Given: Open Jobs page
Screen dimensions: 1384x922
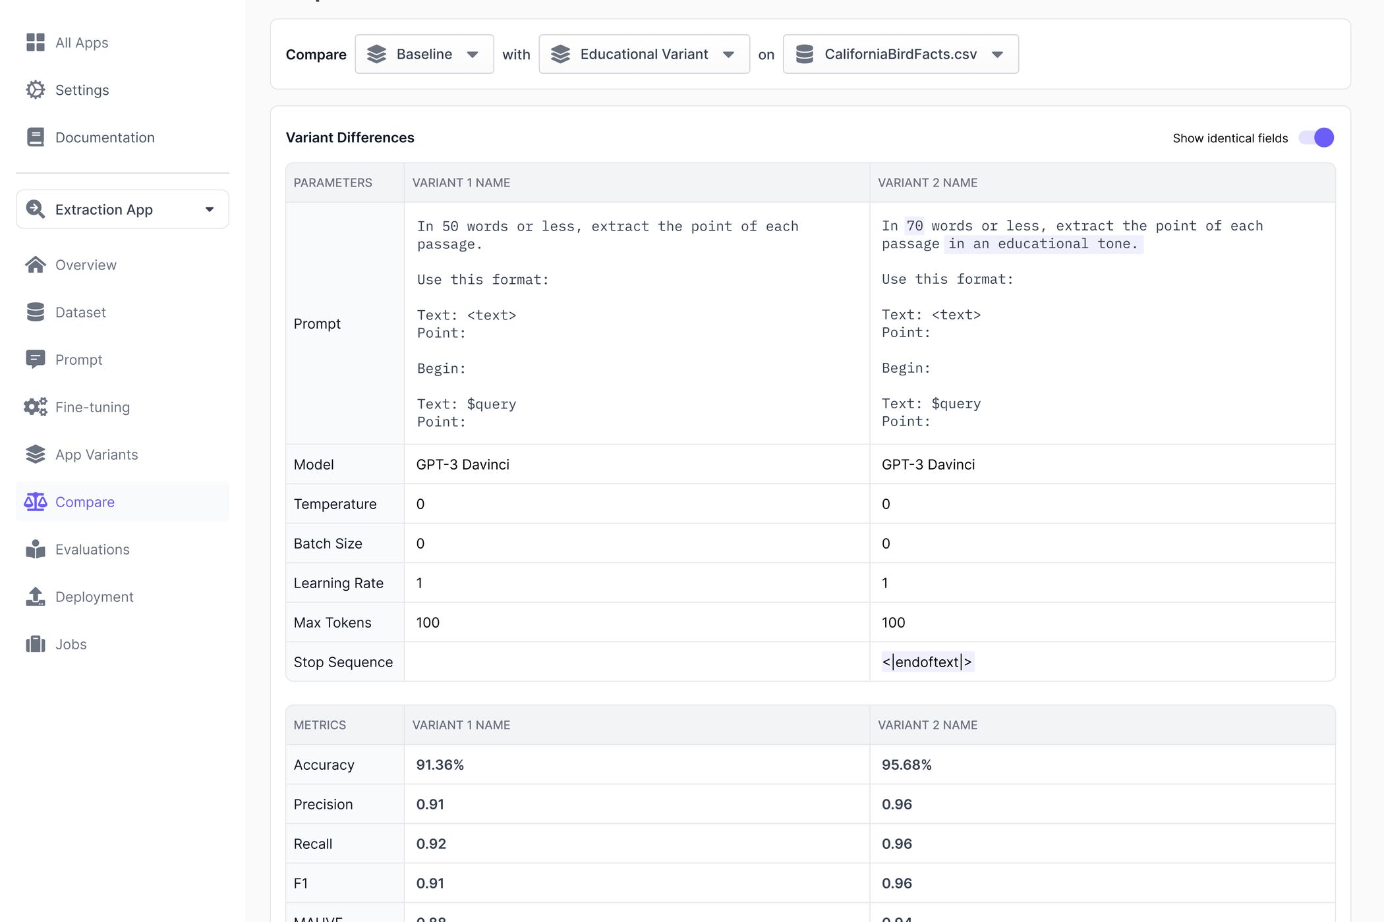Looking at the screenshot, I should coord(71,644).
